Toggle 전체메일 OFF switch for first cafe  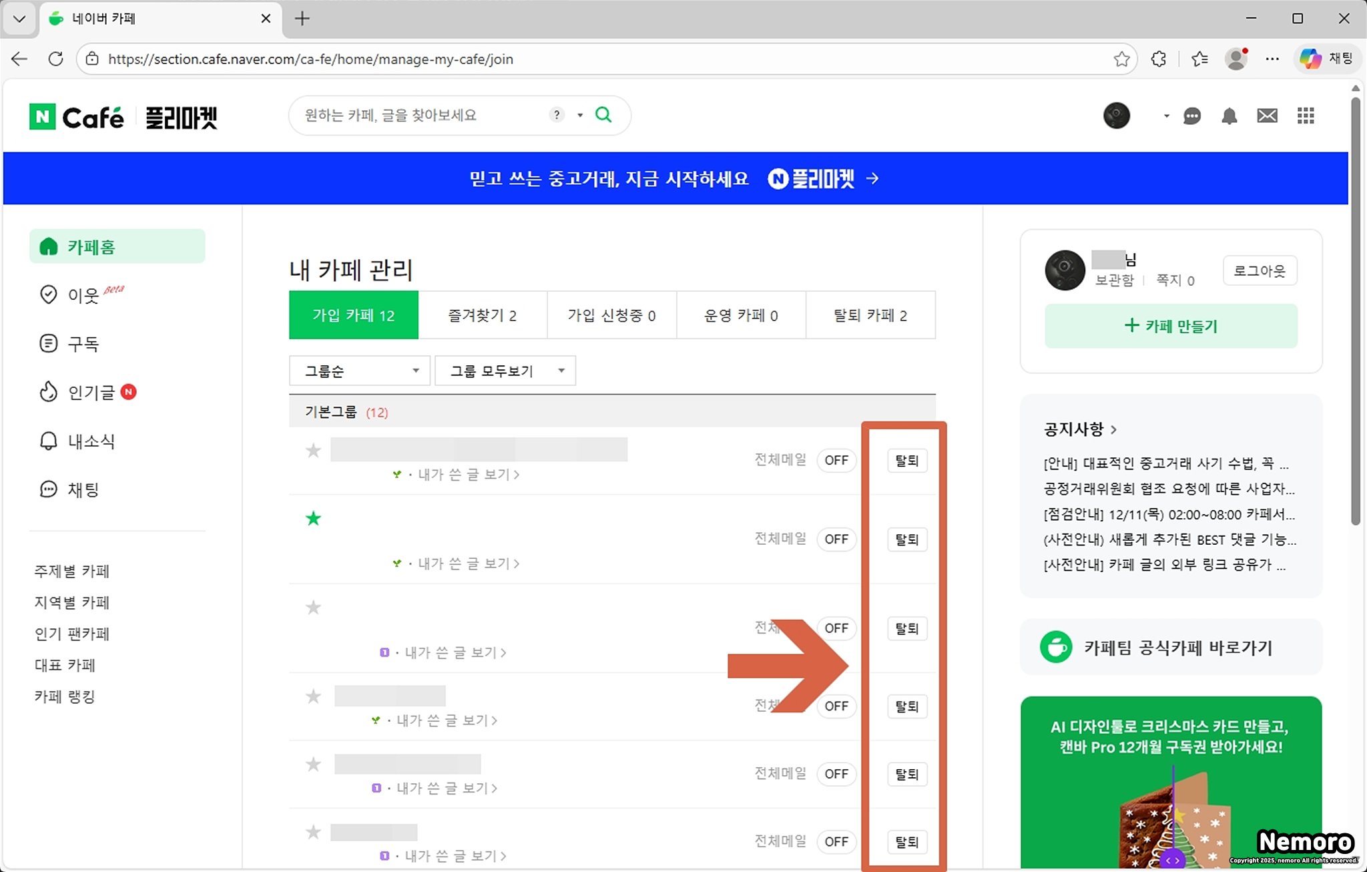click(x=836, y=461)
